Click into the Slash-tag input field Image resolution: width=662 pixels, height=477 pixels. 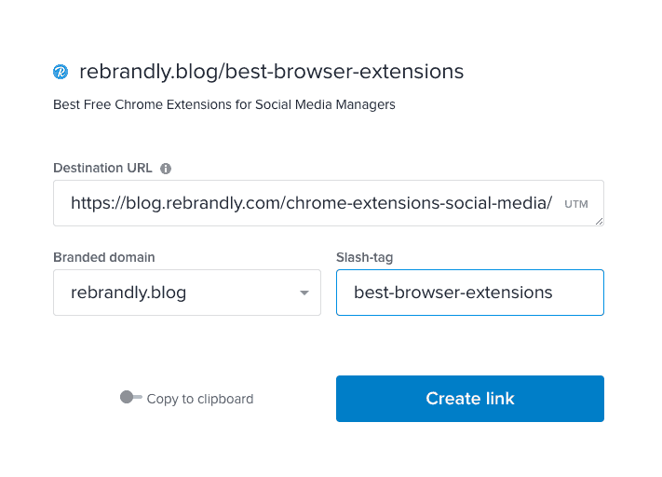469,293
